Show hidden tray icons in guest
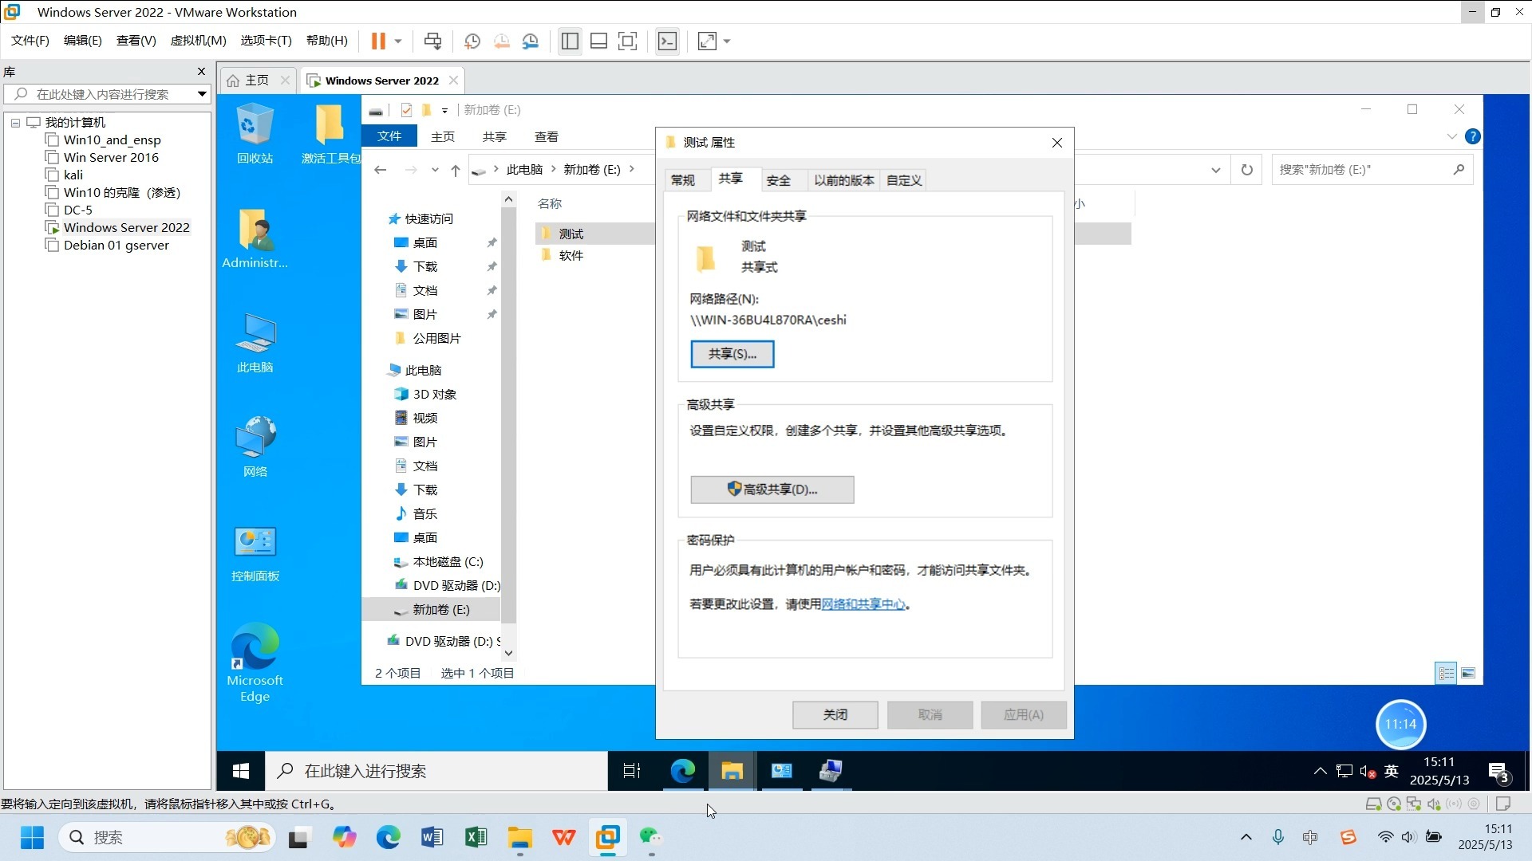 click(1320, 771)
